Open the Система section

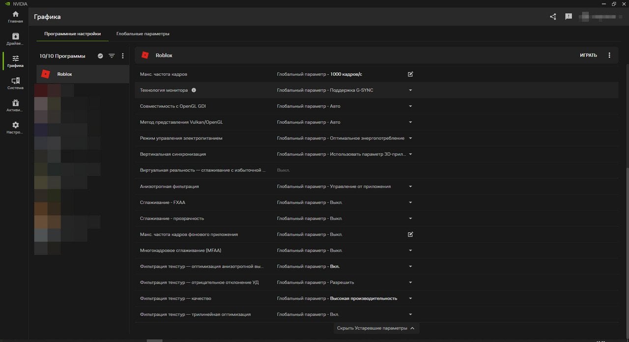(15, 84)
